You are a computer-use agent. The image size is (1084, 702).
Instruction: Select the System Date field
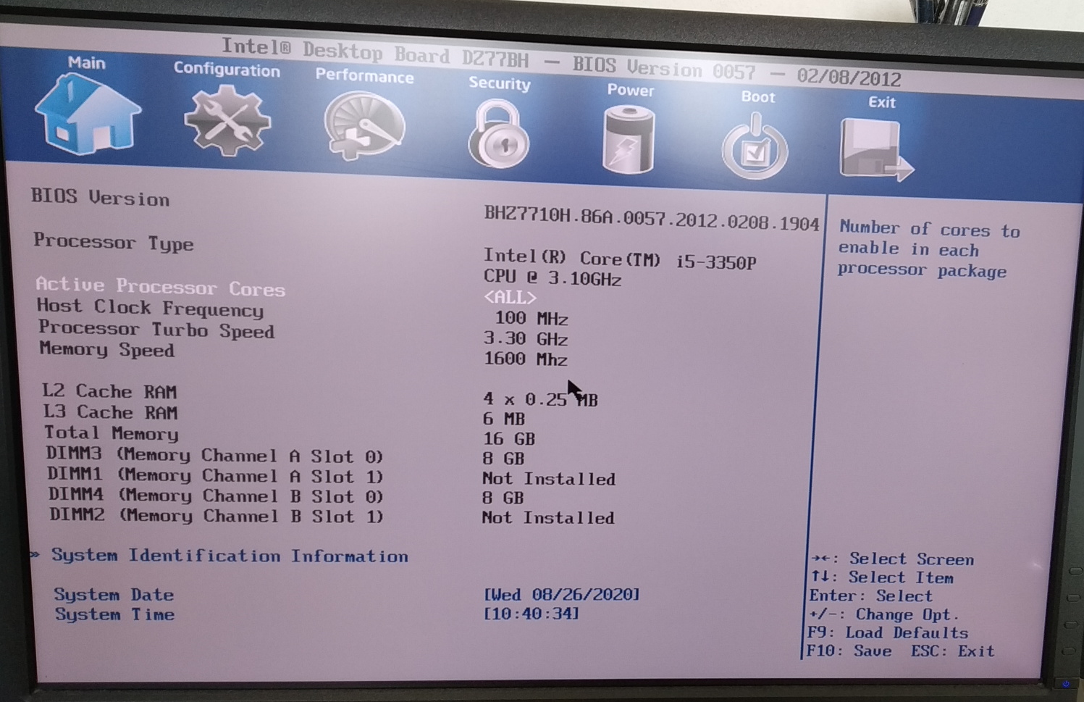[115, 594]
